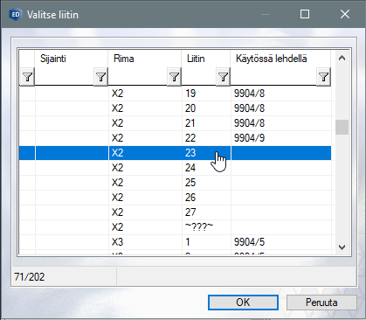This screenshot has height=320, width=366.
Task: Select the highlighted connector 23 cell
Action: coord(206,153)
